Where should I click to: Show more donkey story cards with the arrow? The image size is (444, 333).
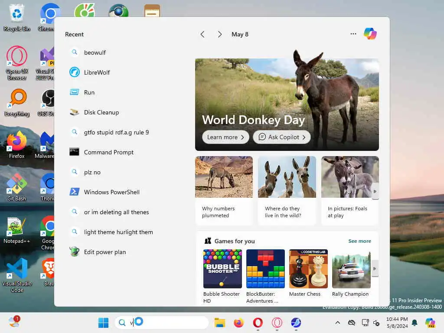coord(375,191)
